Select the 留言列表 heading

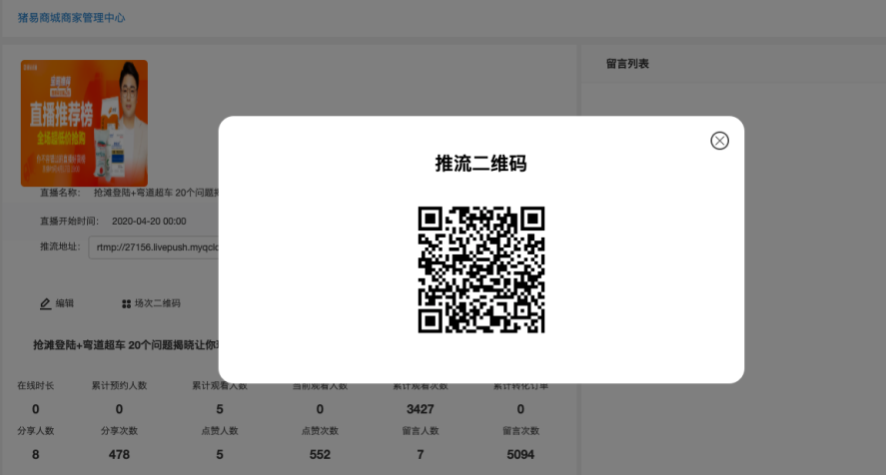627,64
